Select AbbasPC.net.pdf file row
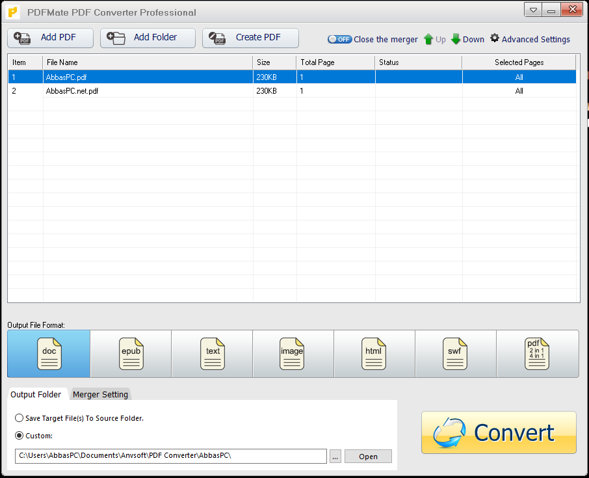 point(292,90)
